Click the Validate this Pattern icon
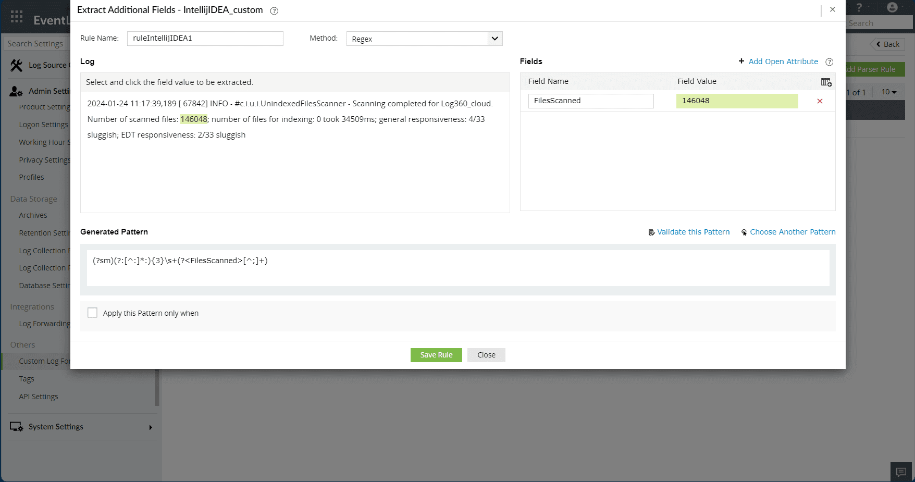The image size is (915, 482). [x=651, y=232]
